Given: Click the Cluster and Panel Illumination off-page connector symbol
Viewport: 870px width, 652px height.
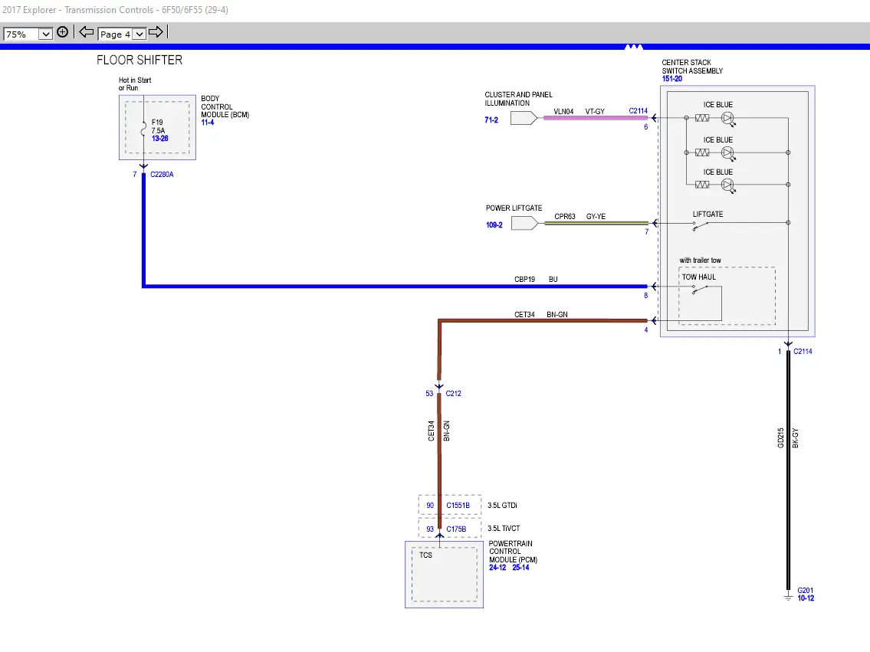Looking at the screenshot, I should pyautogui.click(x=524, y=118).
